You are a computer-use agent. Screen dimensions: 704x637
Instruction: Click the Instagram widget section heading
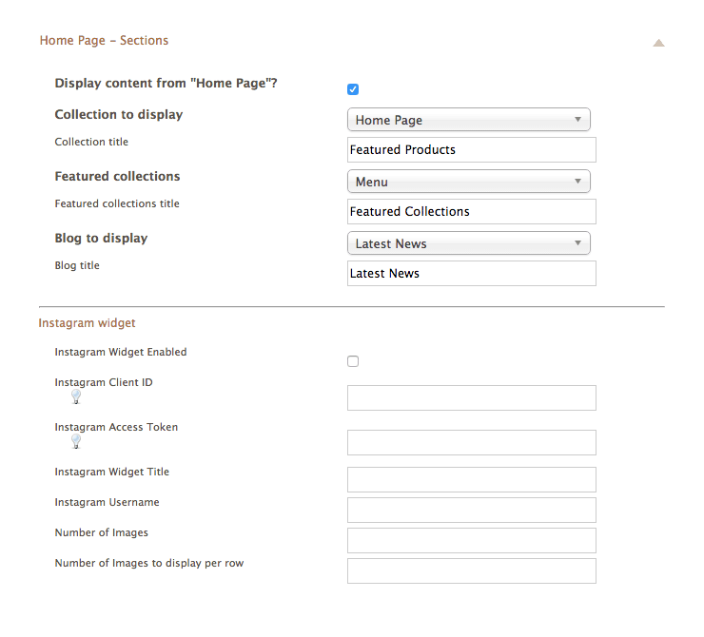(87, 323)
